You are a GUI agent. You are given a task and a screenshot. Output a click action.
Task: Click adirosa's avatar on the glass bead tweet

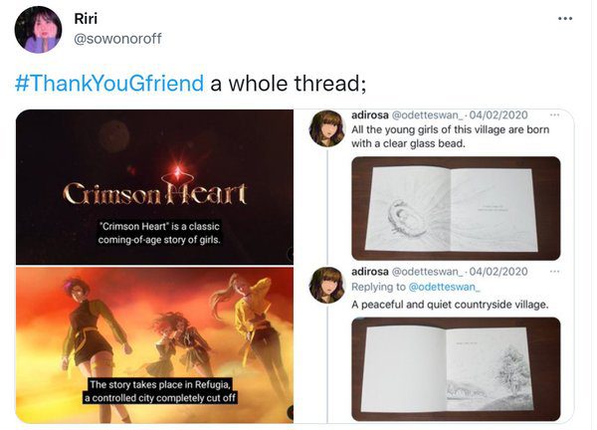326,128
